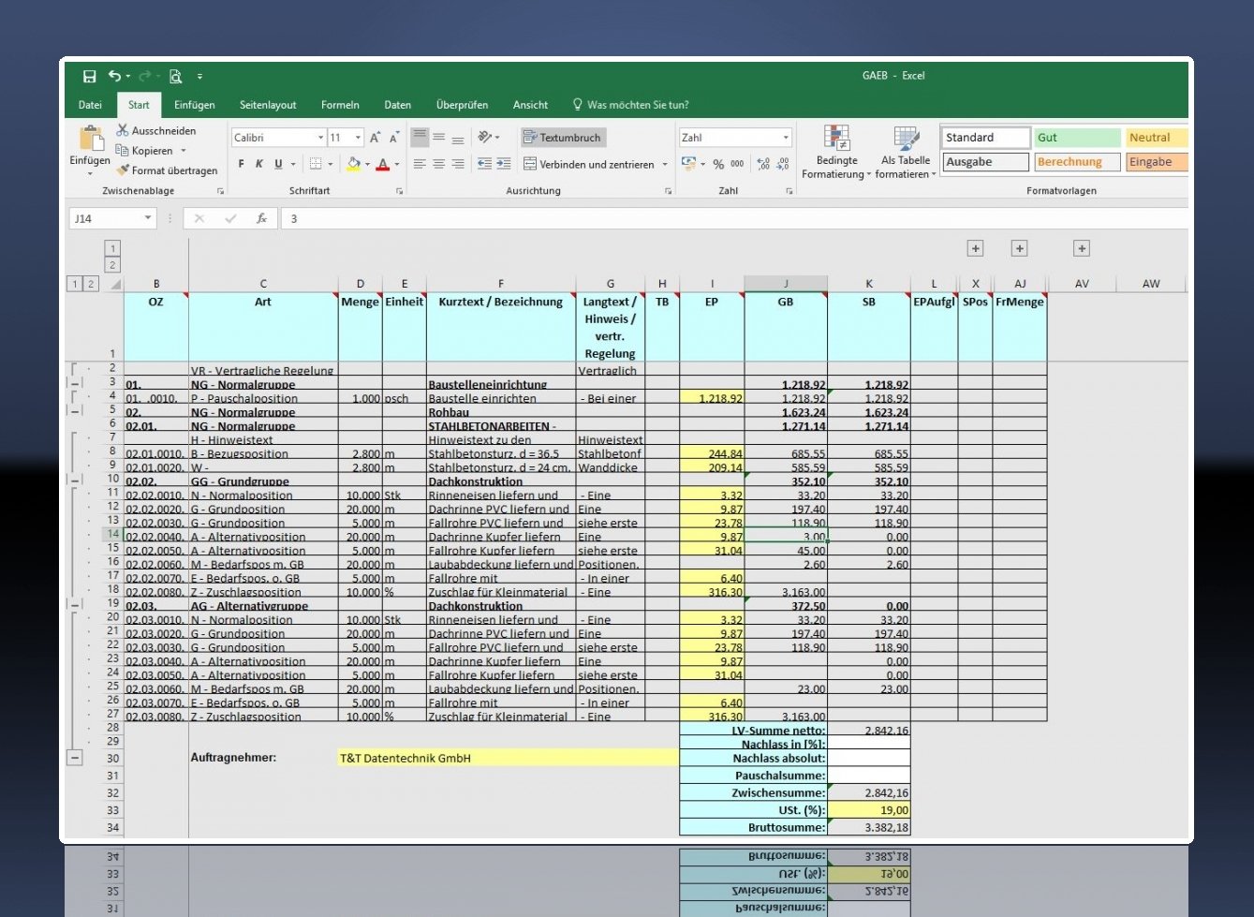Image resolution: width=1254 pixels, height=917 pixels.
Task: Open the borders icon in Schriftart group
Action: tap(316, 164)
